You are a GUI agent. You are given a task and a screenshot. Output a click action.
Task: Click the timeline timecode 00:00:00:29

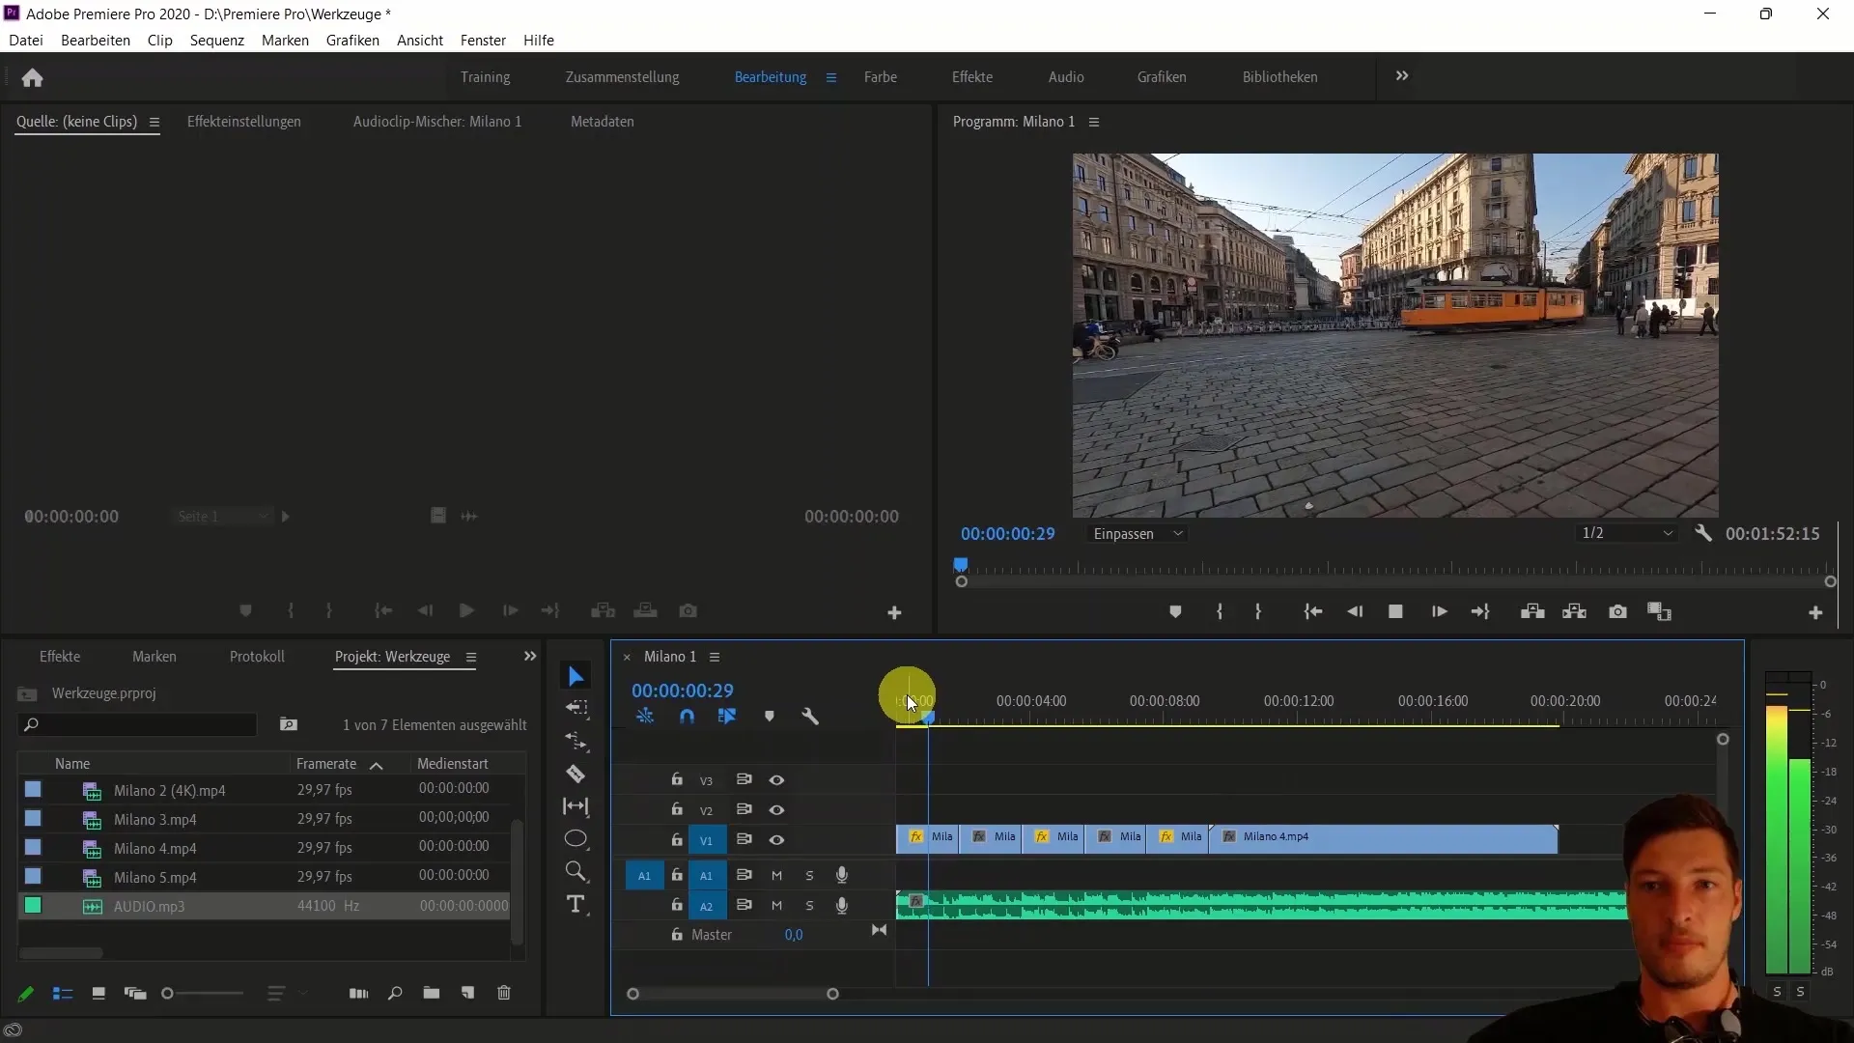[x=683, y=691]
